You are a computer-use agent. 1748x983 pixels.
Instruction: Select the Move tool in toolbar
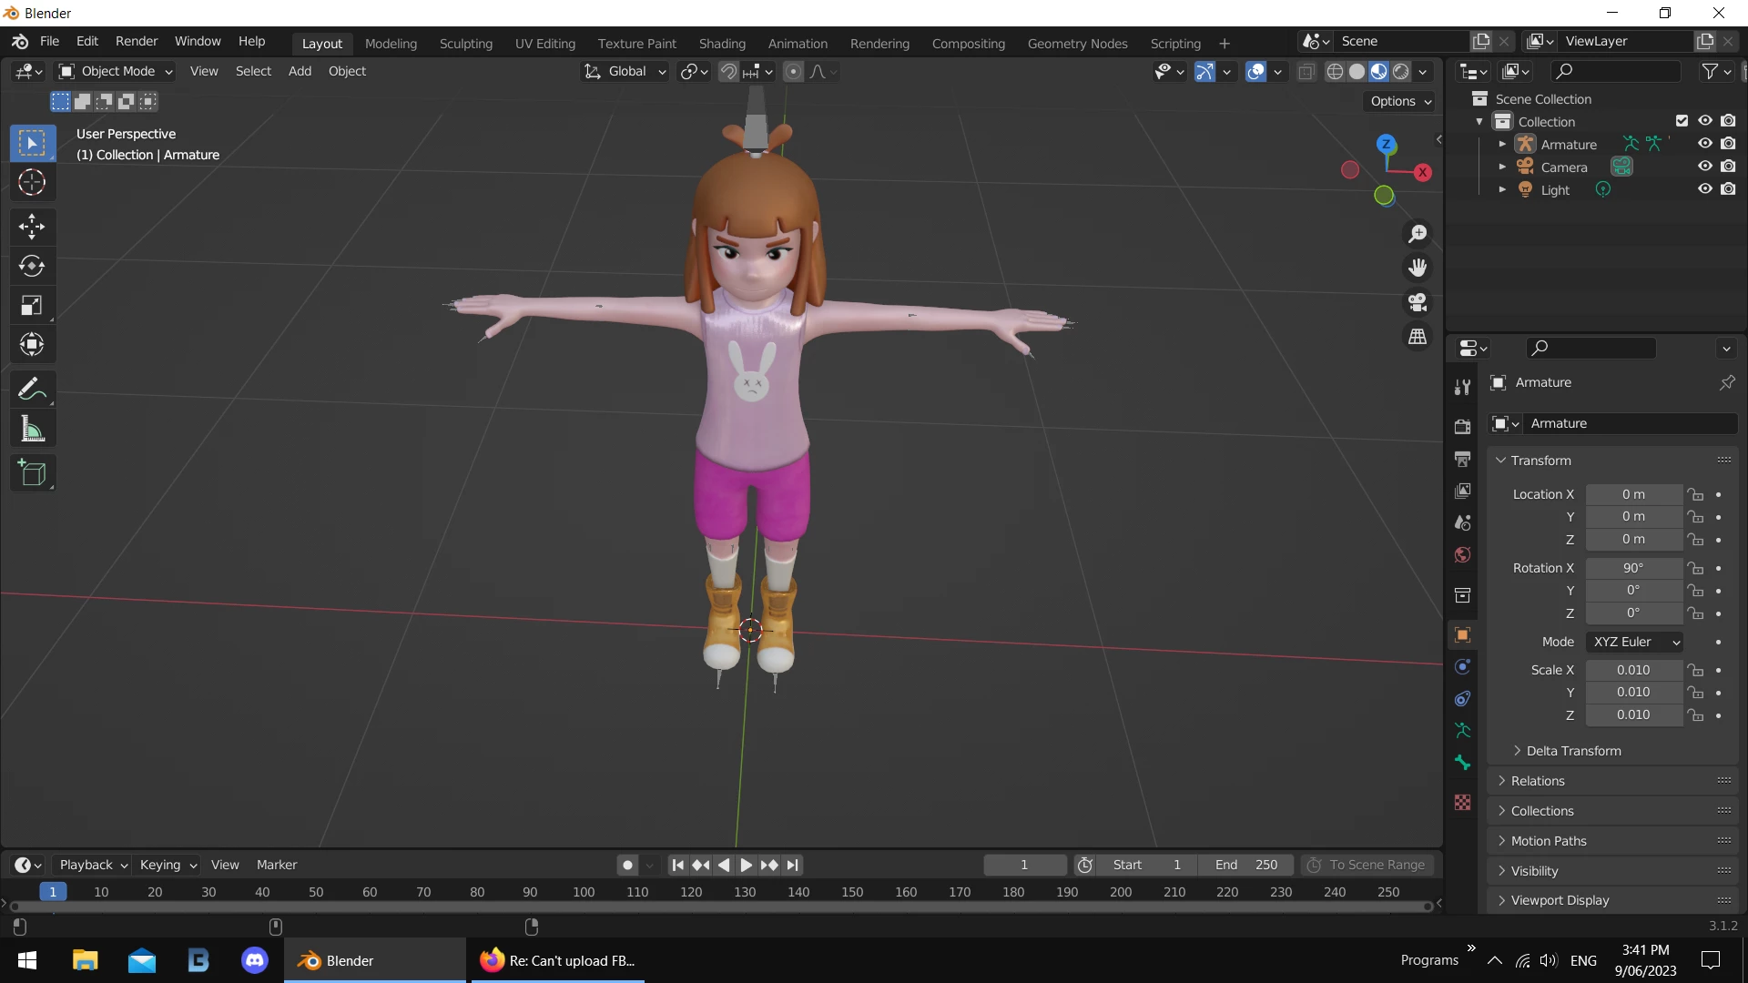click(32, 226)
